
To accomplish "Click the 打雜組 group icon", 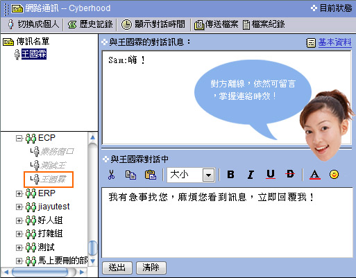I will pos(31,234).
